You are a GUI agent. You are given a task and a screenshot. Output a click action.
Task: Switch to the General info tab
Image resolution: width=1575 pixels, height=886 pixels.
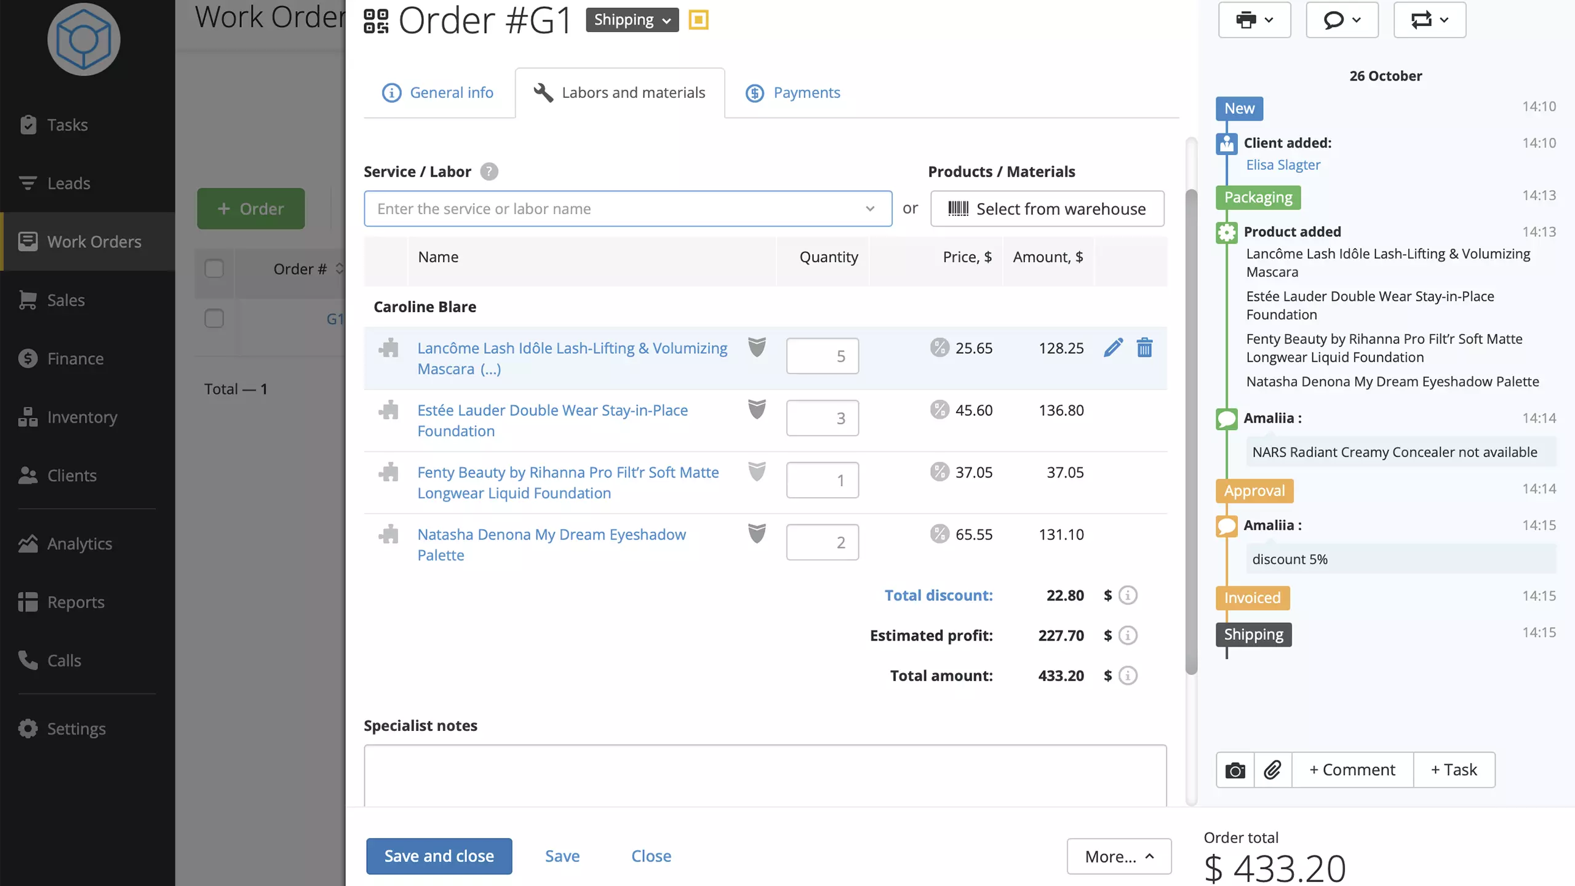click(x=438, y=92)
